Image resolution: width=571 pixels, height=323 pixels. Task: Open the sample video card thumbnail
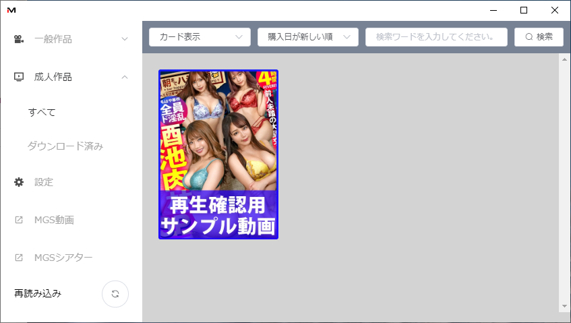click(x=218, y=154)
